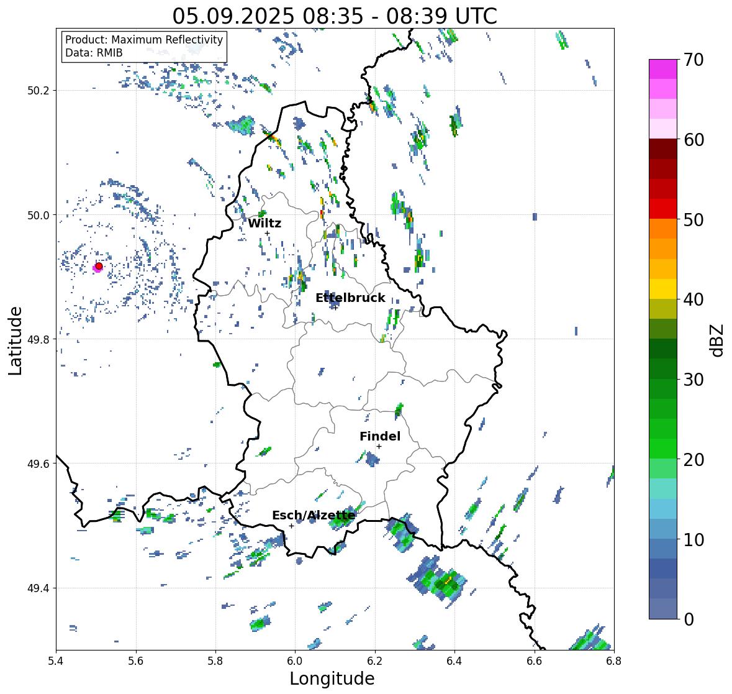Click the latitude tick 49.4
This screenshot has width=732, height=694.
point(38,588)
